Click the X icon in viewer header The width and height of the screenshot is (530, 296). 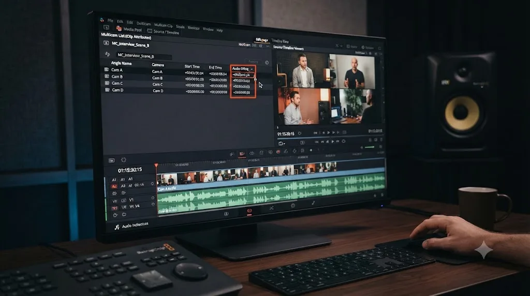(x=337, y=46)
